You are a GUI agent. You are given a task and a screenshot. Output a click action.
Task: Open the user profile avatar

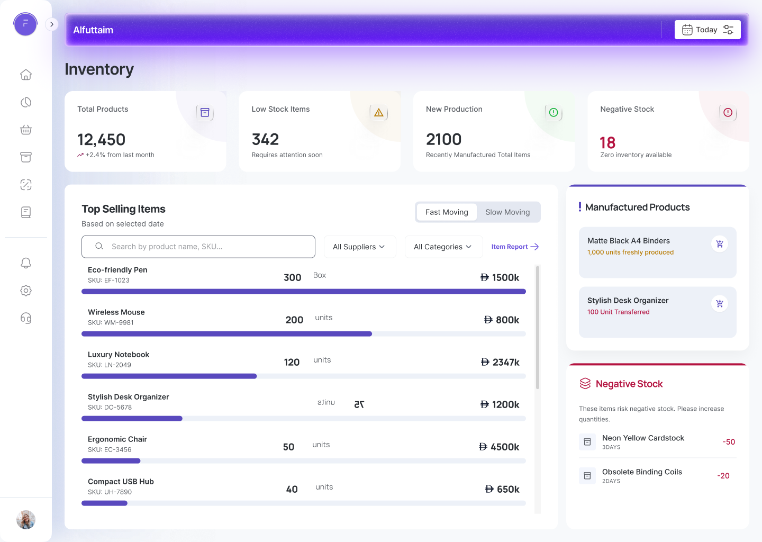tap(26, 520)
